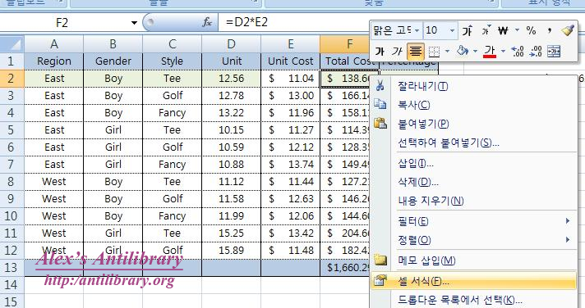Open the border style dropdown arrow
The image size is (585, 308).
(x=447, y=52)
